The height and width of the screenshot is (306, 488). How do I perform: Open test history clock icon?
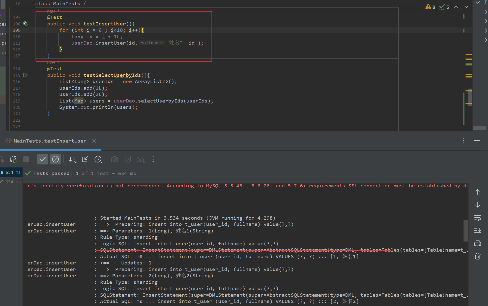(98, 159)
